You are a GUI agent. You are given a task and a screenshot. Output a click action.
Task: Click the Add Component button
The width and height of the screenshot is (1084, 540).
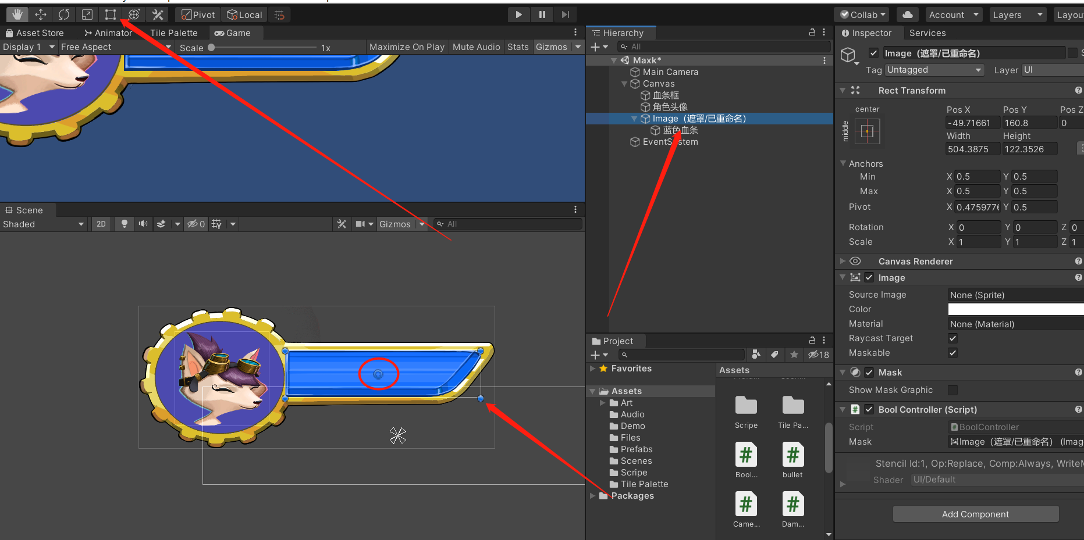[975, 514]
